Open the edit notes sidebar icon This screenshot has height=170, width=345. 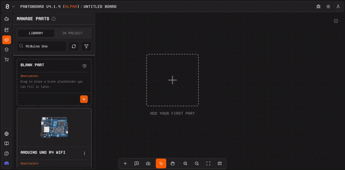[6, 30]
